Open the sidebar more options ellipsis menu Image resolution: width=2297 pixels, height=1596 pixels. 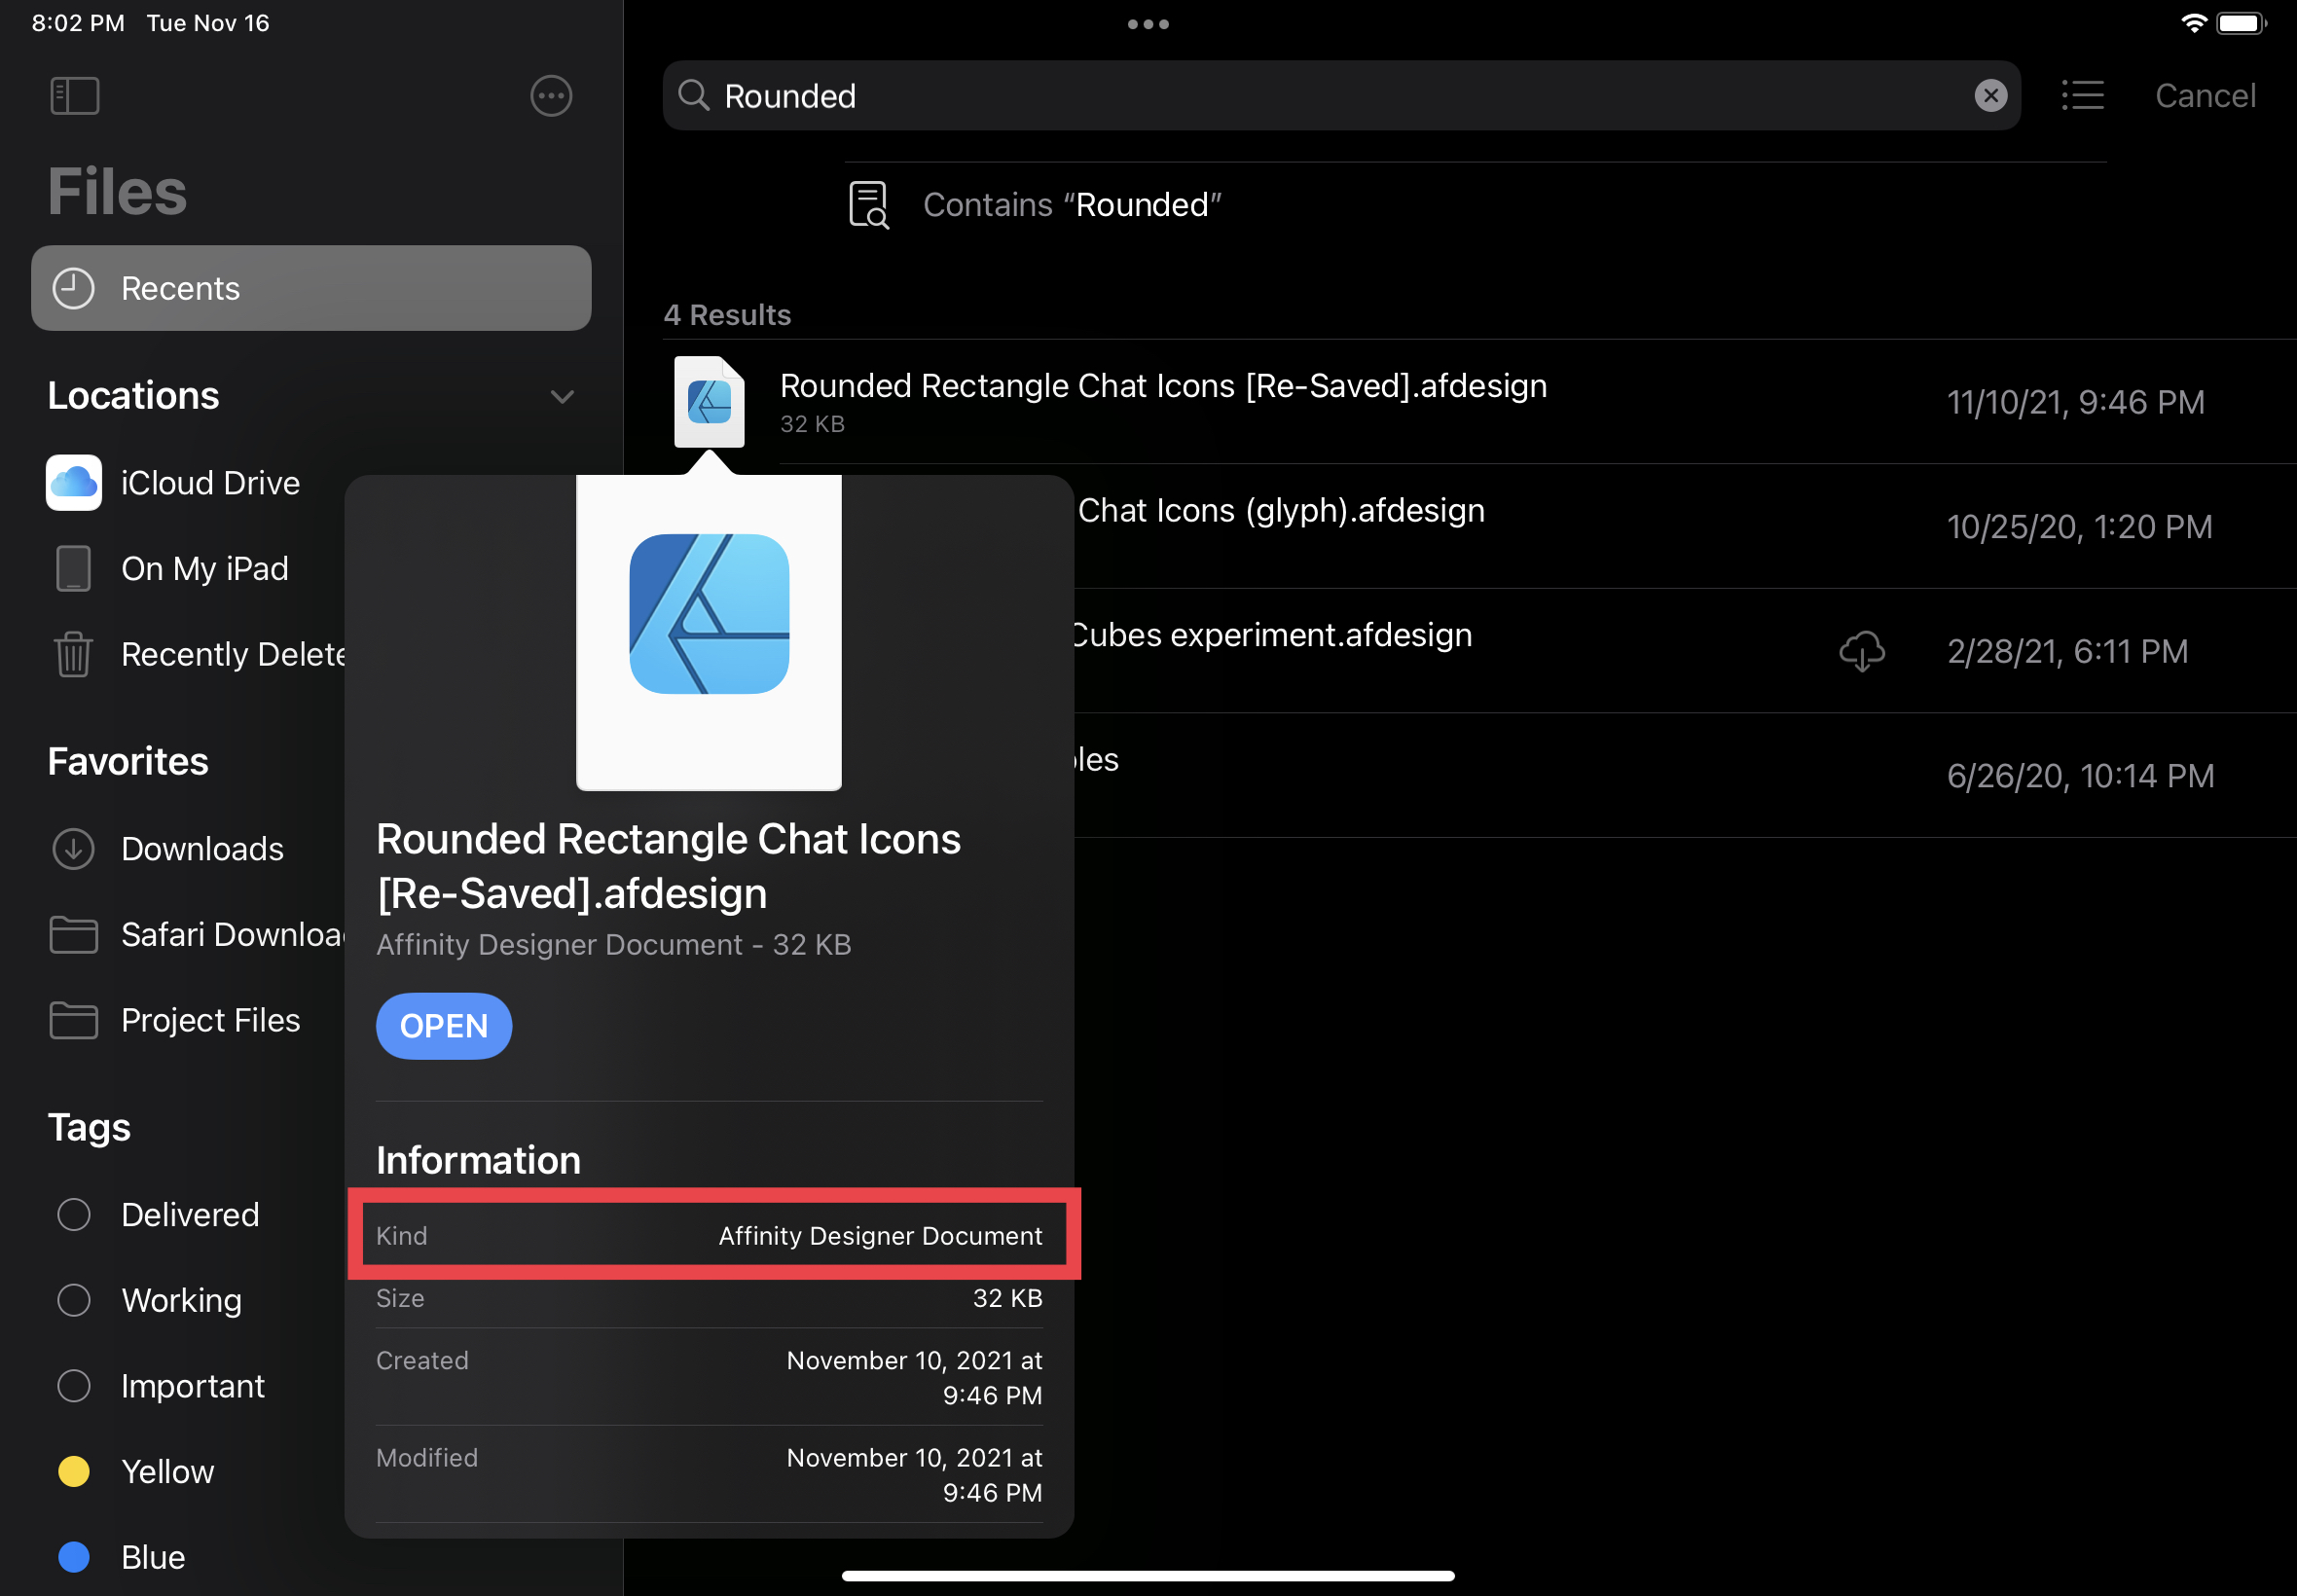click(x=551, y=96)
